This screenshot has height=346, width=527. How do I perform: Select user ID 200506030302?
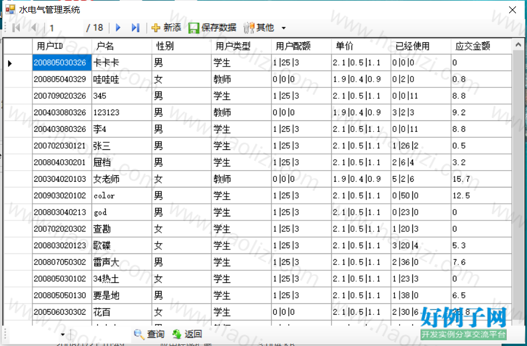(x=62, y=312)
